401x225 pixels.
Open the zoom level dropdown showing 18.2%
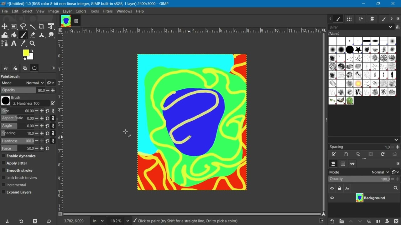(x=119, y=221)
